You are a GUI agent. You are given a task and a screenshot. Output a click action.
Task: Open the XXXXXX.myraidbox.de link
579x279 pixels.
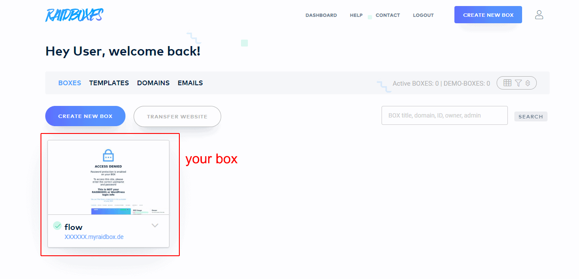(94, 237)
